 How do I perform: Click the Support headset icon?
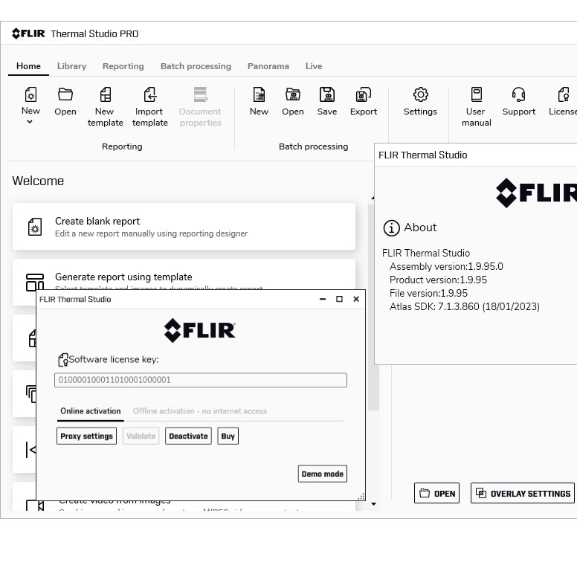(518, 94)
